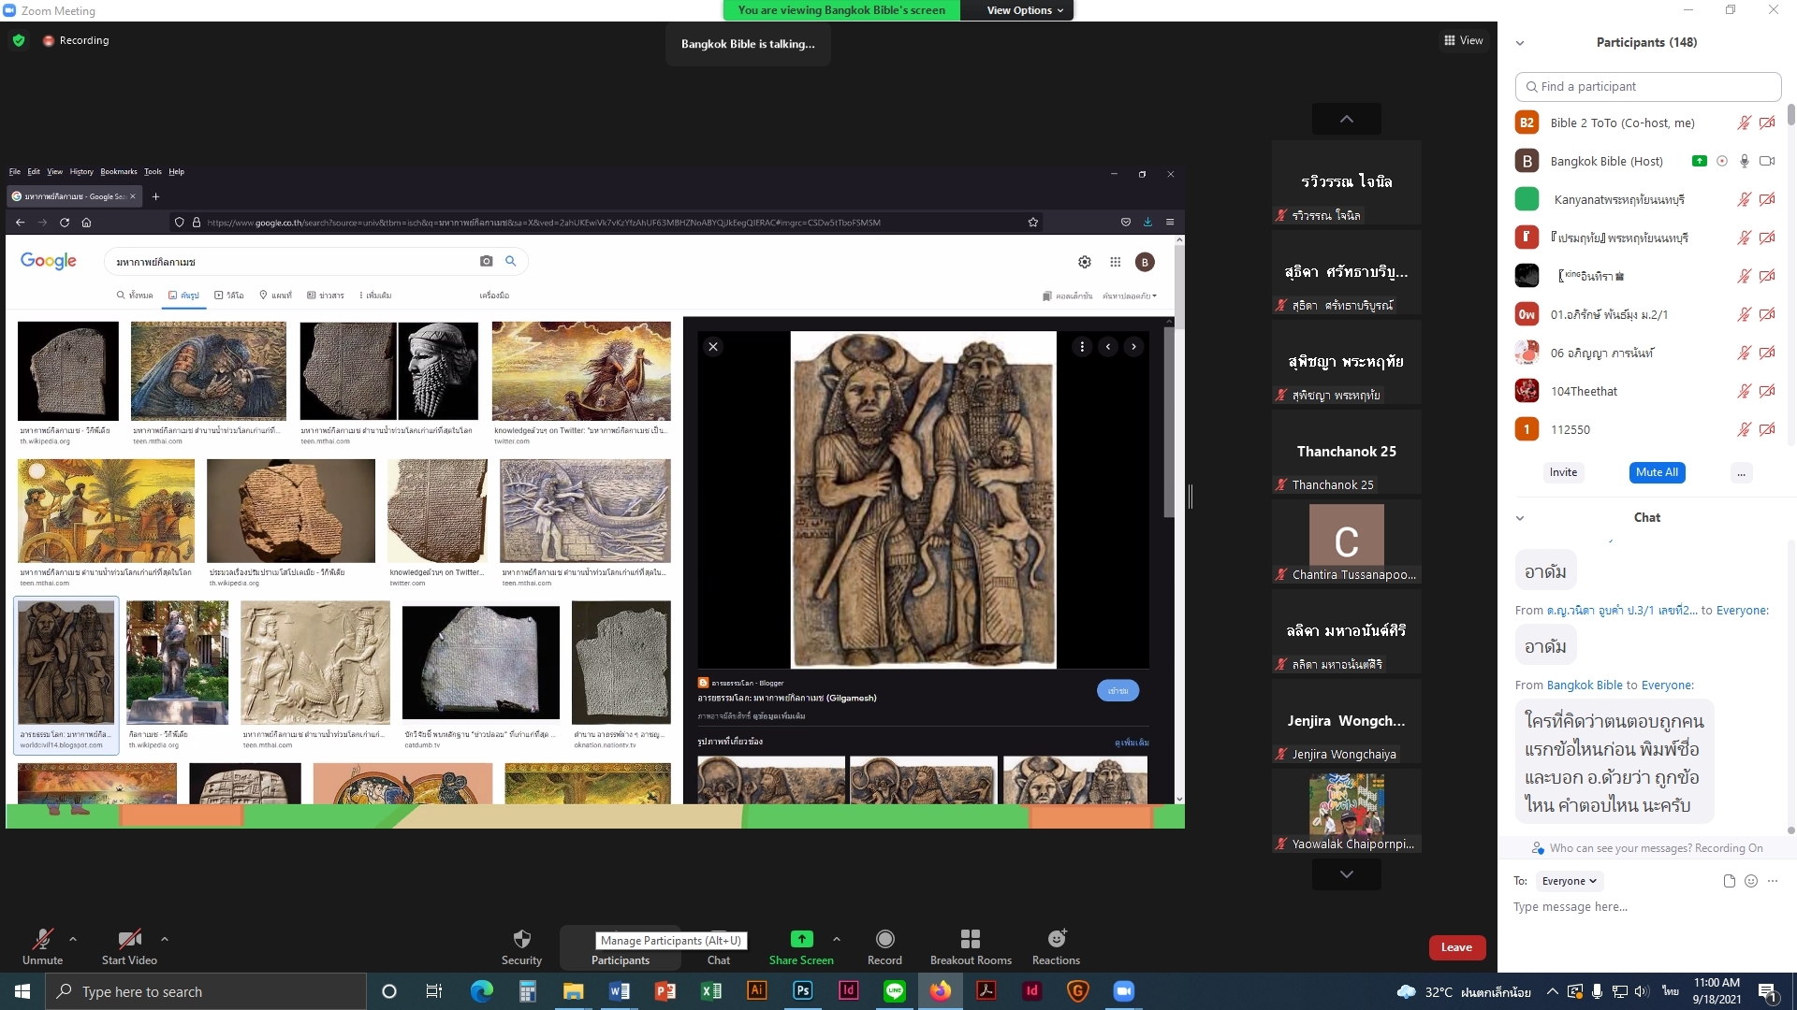The image size is (1797, 1010).
Task: Open LINE app from taskbar
Action: point(894,991)
